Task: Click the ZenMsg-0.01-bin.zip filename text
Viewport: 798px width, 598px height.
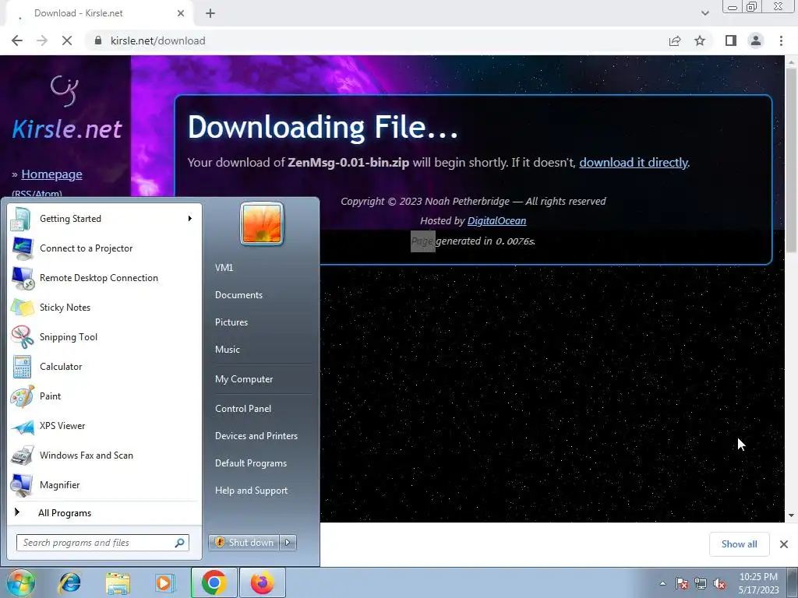Action: click(348, 163)
